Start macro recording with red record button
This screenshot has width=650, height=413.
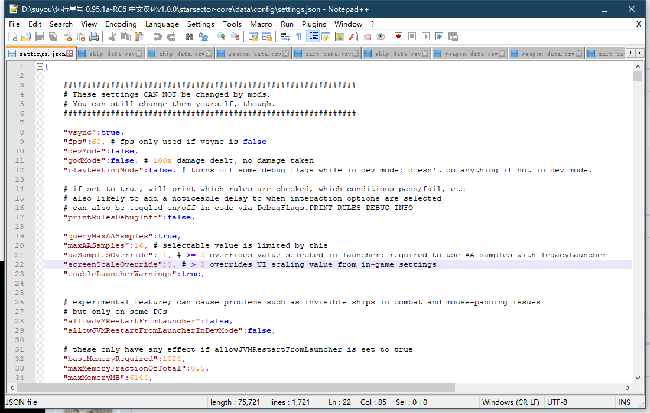pyautogui.click(x=399, y=37)
